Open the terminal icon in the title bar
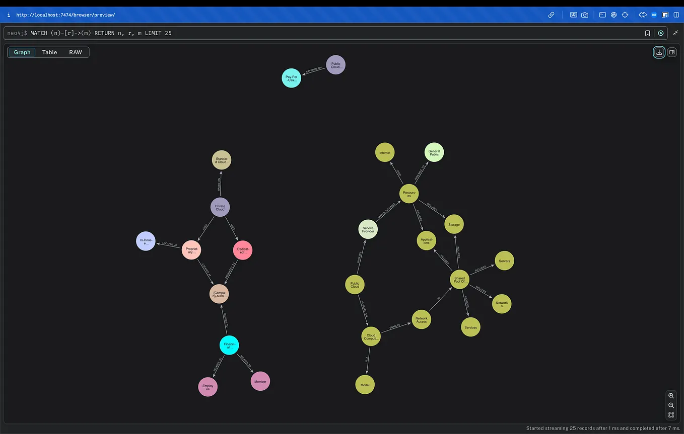Viewport: 684px width, 434px height. 602,15
